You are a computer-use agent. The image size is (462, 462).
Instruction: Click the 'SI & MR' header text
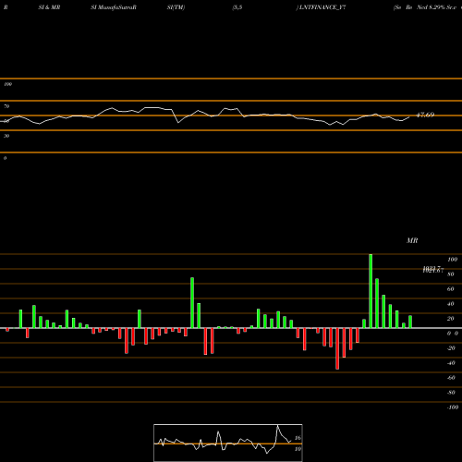coord(49,7)
